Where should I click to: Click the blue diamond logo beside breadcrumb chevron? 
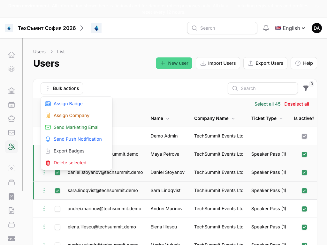click(x=96, y=28)
